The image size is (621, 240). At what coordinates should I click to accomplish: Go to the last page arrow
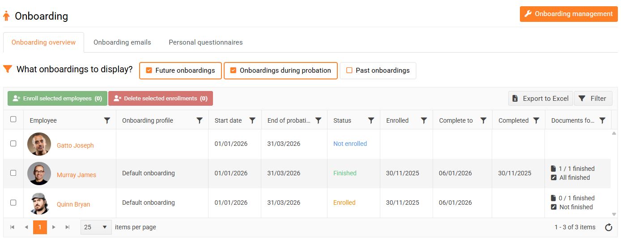(68, 227)
